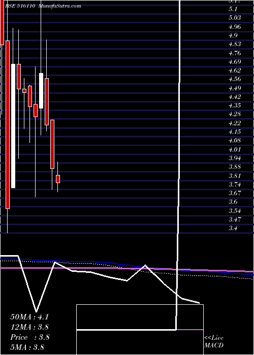Click the 3.94 price axis label
The width and height of the screenshot is (254, 355).
point(235,158)
